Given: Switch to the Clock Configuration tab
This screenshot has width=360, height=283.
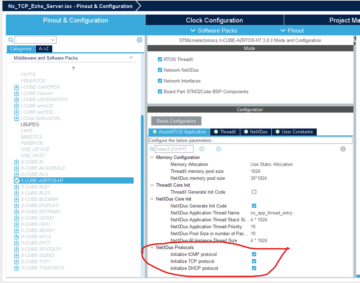Looking at the screenshot, I should 214,20.
